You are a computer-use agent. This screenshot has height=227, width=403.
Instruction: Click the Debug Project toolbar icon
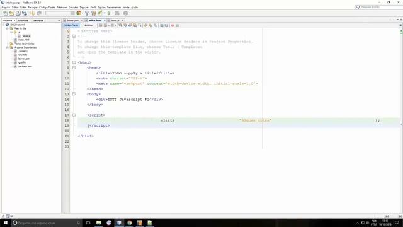coord(117,13)
